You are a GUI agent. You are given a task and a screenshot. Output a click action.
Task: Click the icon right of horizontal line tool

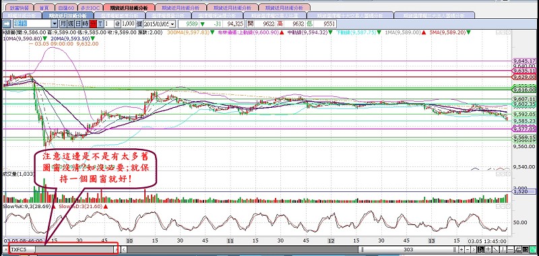pos(518,249)
